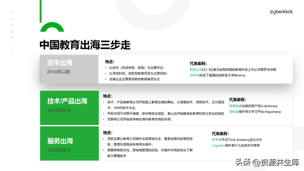Select the gray 资本出海 stage box
304x171 pixels.
[69, 69]
